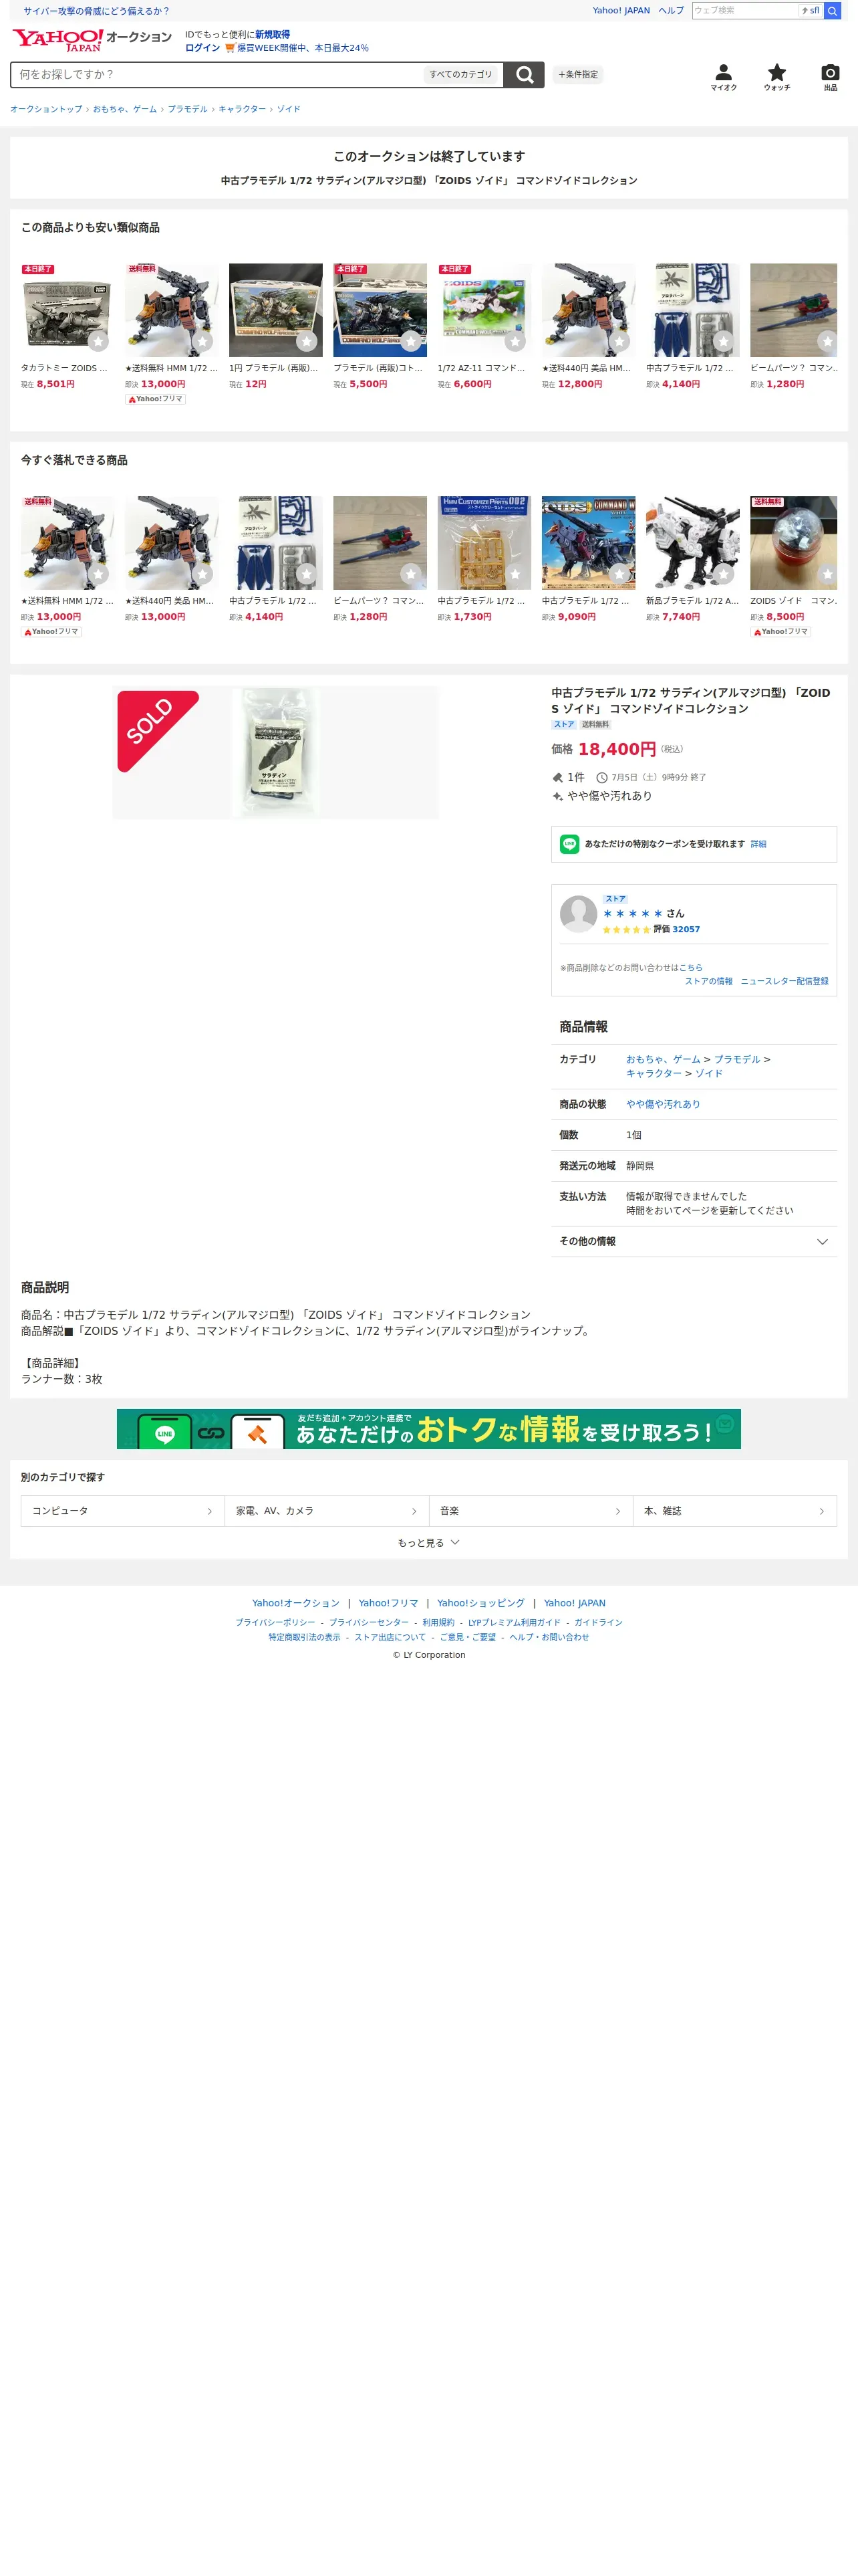Image resolution: width=858 pixels, height=2576 pixels.
Task: Click the small web search button at top right
Action: (x=832, y=11)
